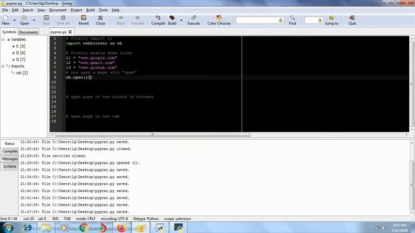Image resolution: width=415 pixels, height=233 pixels.
Task: Open Firefox from taskbar
Action: (x=121, y=227)
